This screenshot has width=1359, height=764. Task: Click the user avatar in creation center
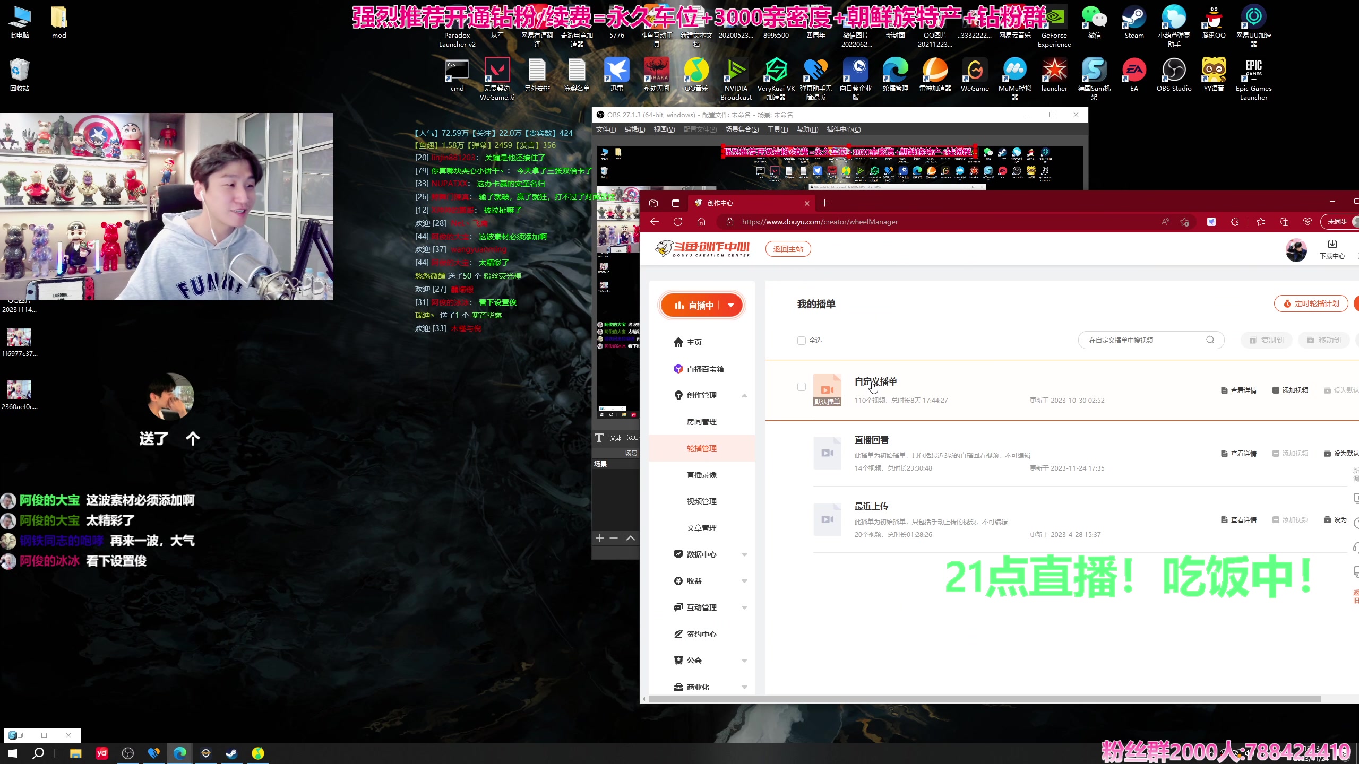point(1297,250)
